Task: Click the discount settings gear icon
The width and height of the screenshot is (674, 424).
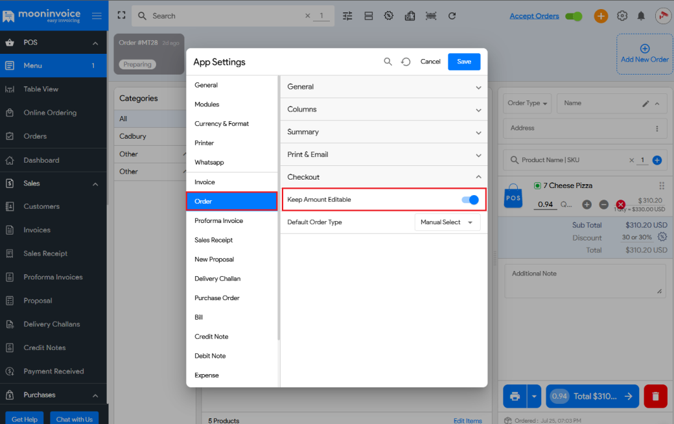Action: 662,237
